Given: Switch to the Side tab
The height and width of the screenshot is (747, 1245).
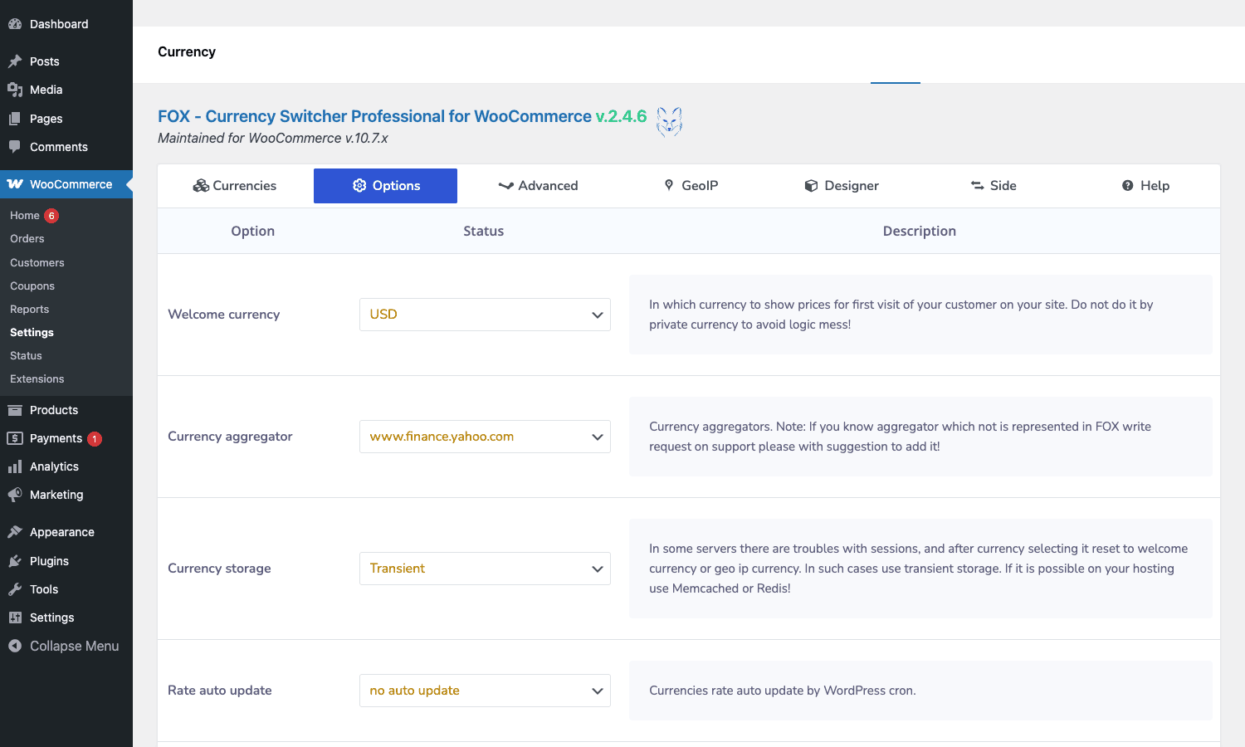Looking at the screenshot, I should point(994,186).
